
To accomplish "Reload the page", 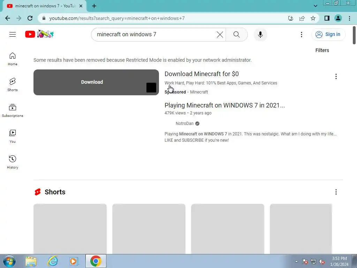I will pyautogui.click(x=30, y=18).
